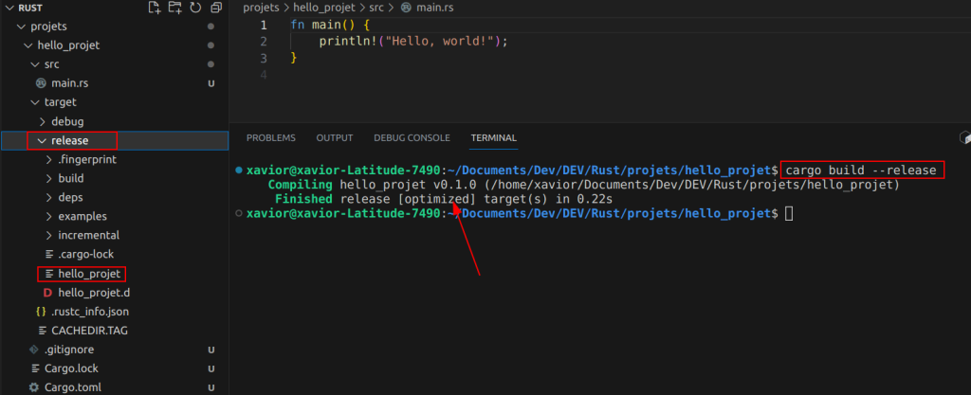Expand the .fingerprint folder
Viewport: 971px width, 395px height.
click(49, 159)
